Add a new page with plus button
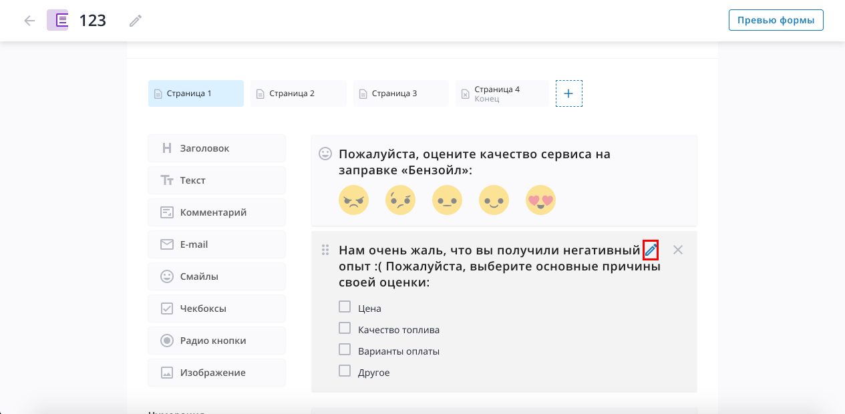This screenshot has width=845, height=414. [x=569, y=93]
